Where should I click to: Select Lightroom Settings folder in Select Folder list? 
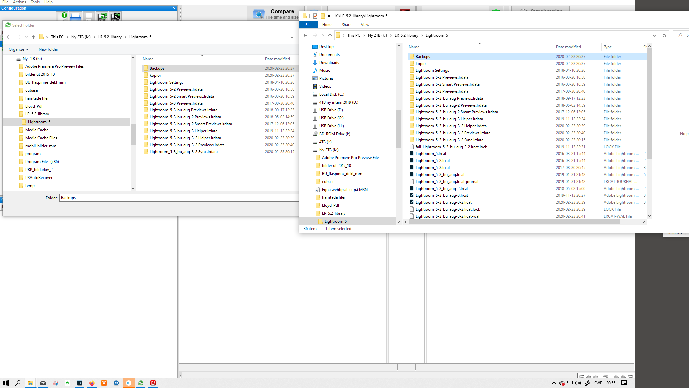(x=166, y=82)
